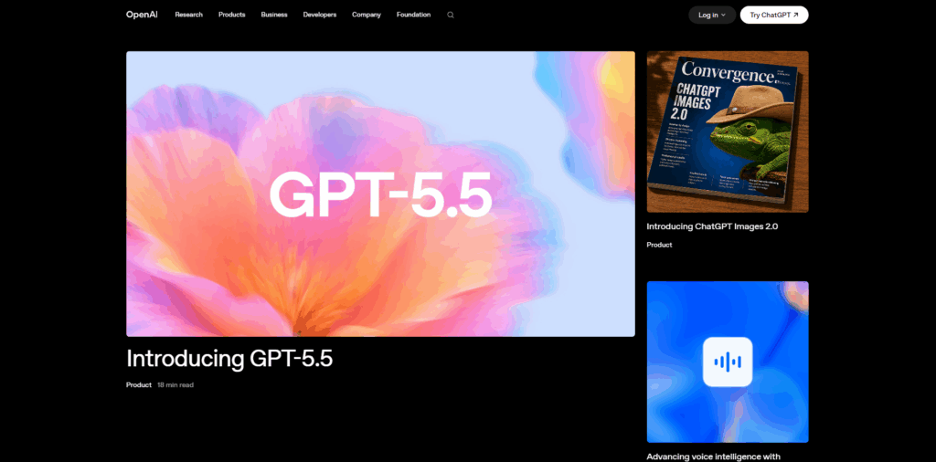The image size is (936, 462).
Task: Open the GPT-5.5 hero image
Action: tap(380, 194)
